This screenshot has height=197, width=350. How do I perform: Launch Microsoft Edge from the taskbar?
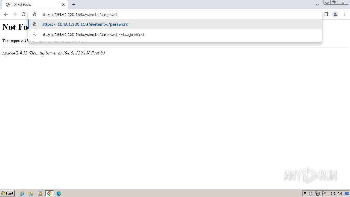59,193
